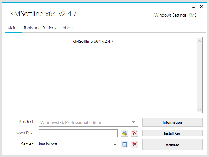The image size is (209, 157).
Task: Click the Windows Settings: KMS label
Action: 175,15
